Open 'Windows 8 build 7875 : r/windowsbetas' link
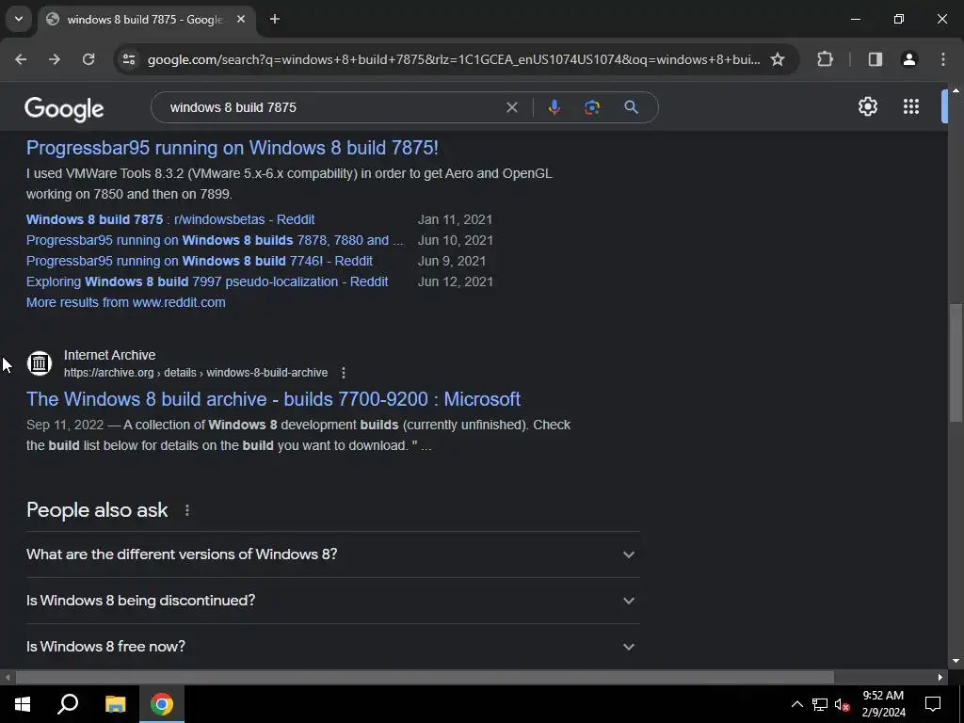Image resolution: width=964 pixels, height=723 pixels. tap(170, 219)
